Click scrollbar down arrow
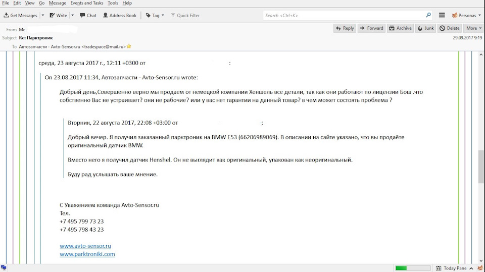 (481, 260)
